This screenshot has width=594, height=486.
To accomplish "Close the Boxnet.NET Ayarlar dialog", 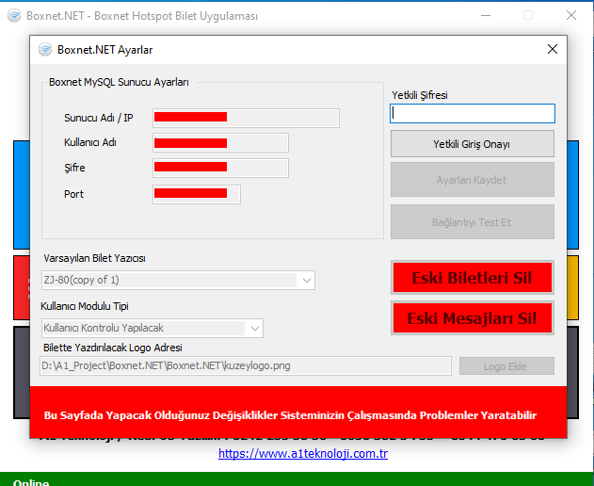I will click(553, 49).
